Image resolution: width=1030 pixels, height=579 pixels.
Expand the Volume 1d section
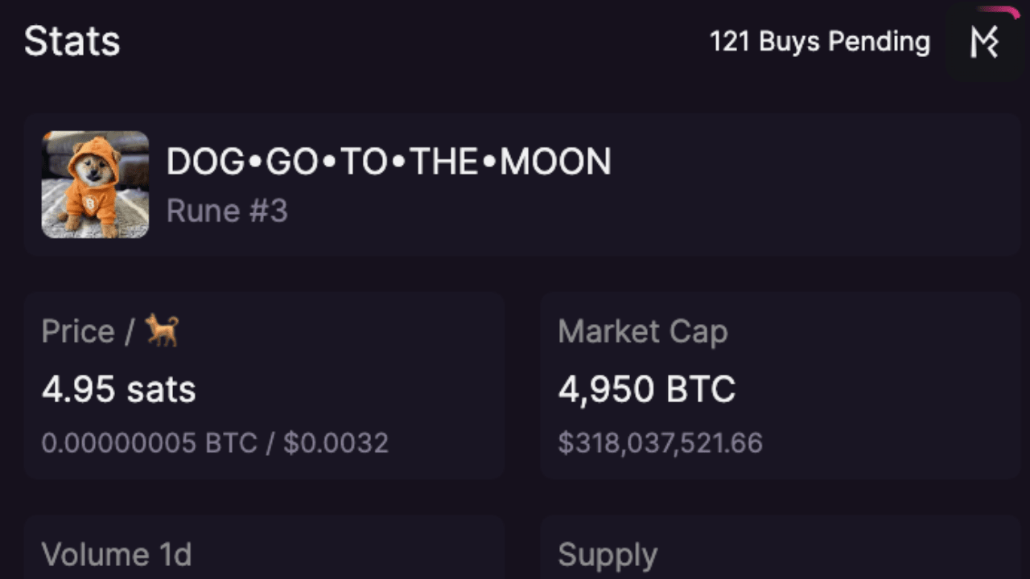pos(116,554)
